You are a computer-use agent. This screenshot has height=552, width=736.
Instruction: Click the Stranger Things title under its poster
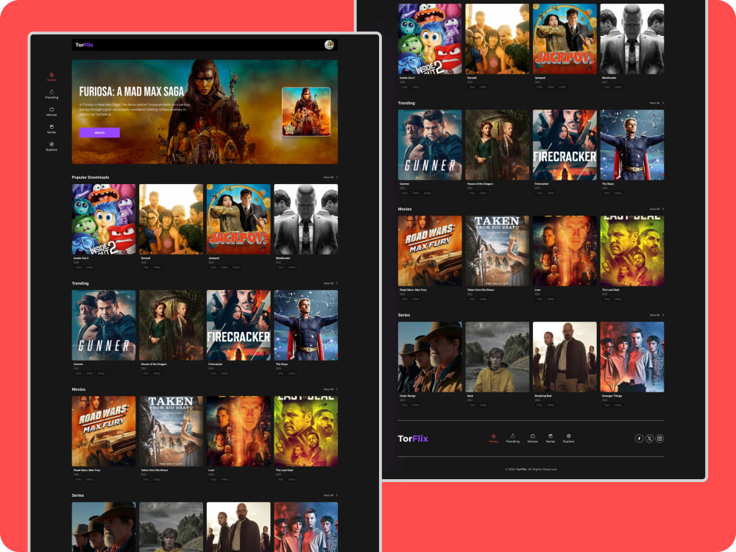(612, 396)
